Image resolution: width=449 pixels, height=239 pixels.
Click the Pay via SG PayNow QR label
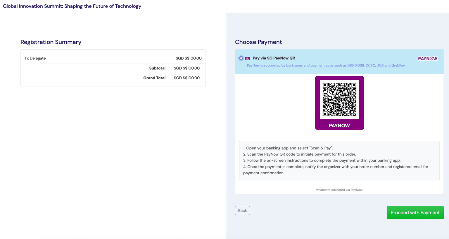coord(274,58)
